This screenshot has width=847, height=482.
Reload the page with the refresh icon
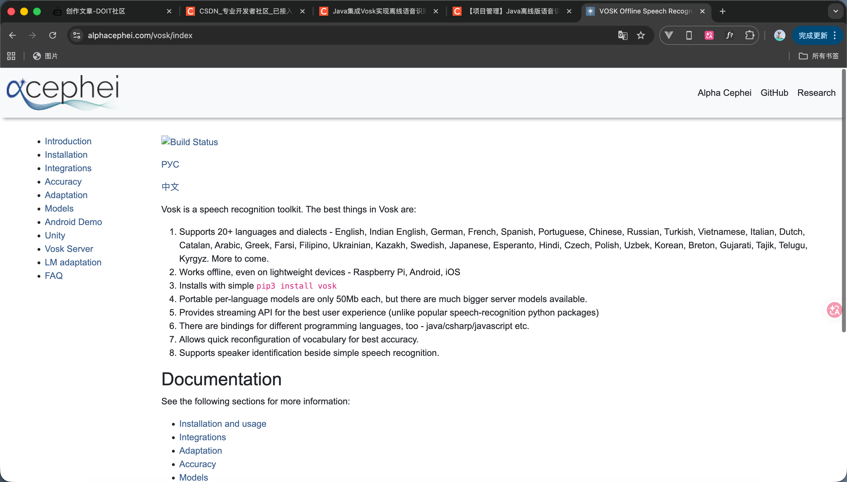coord(53,35)
